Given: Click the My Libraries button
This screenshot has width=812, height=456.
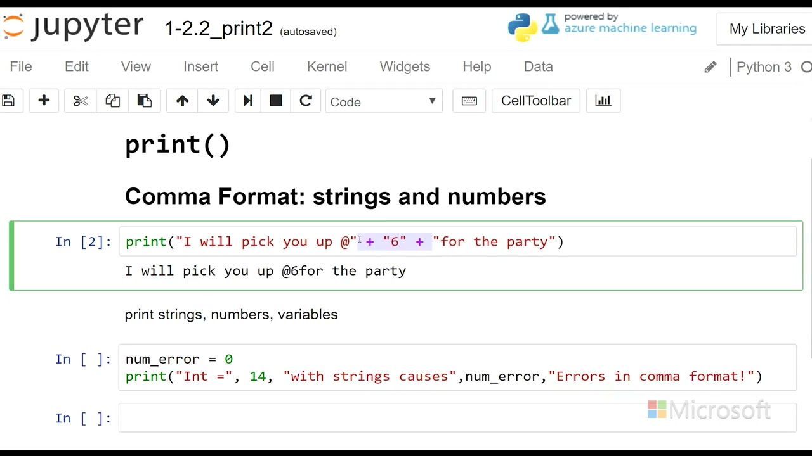Looking at the screenshot, I should [764, 29].
